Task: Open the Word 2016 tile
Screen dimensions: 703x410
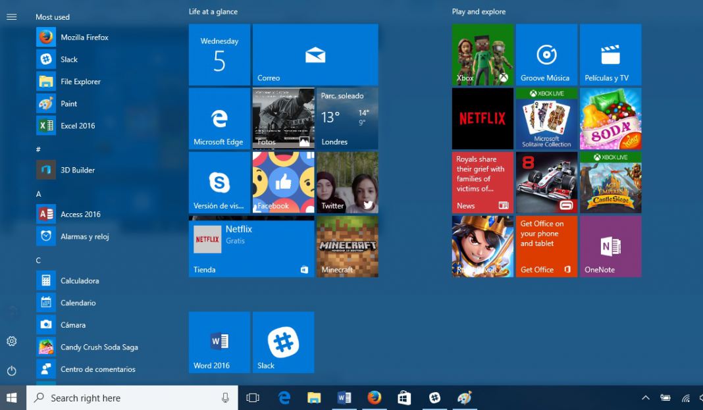Action: (219, 342)
